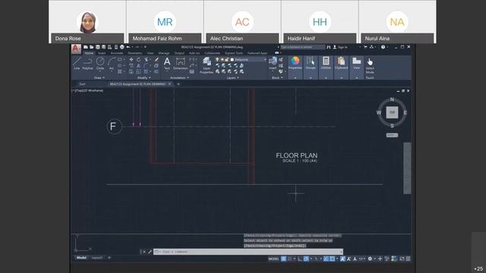Expand the Annotation panel dropdown
The image size is (486, 273).
tap(179, 77)
